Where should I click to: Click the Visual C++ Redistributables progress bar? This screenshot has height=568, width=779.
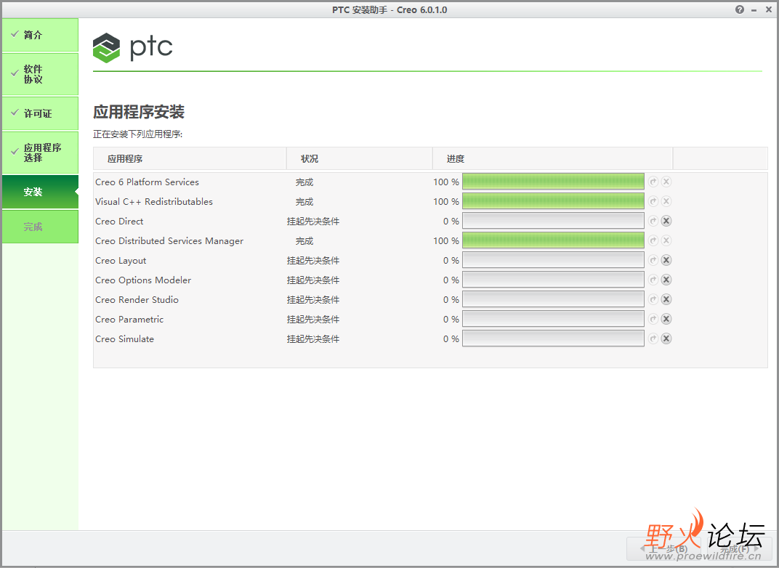553,202
